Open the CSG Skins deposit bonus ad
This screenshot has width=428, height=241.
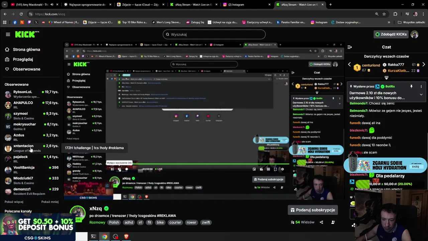37,228
